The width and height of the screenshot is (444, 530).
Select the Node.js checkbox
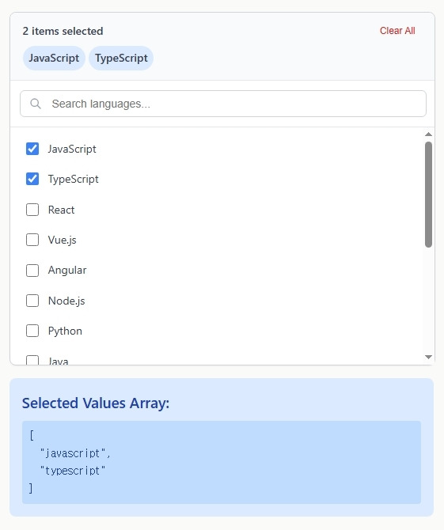pyautogui.click(x=32, y=301)
